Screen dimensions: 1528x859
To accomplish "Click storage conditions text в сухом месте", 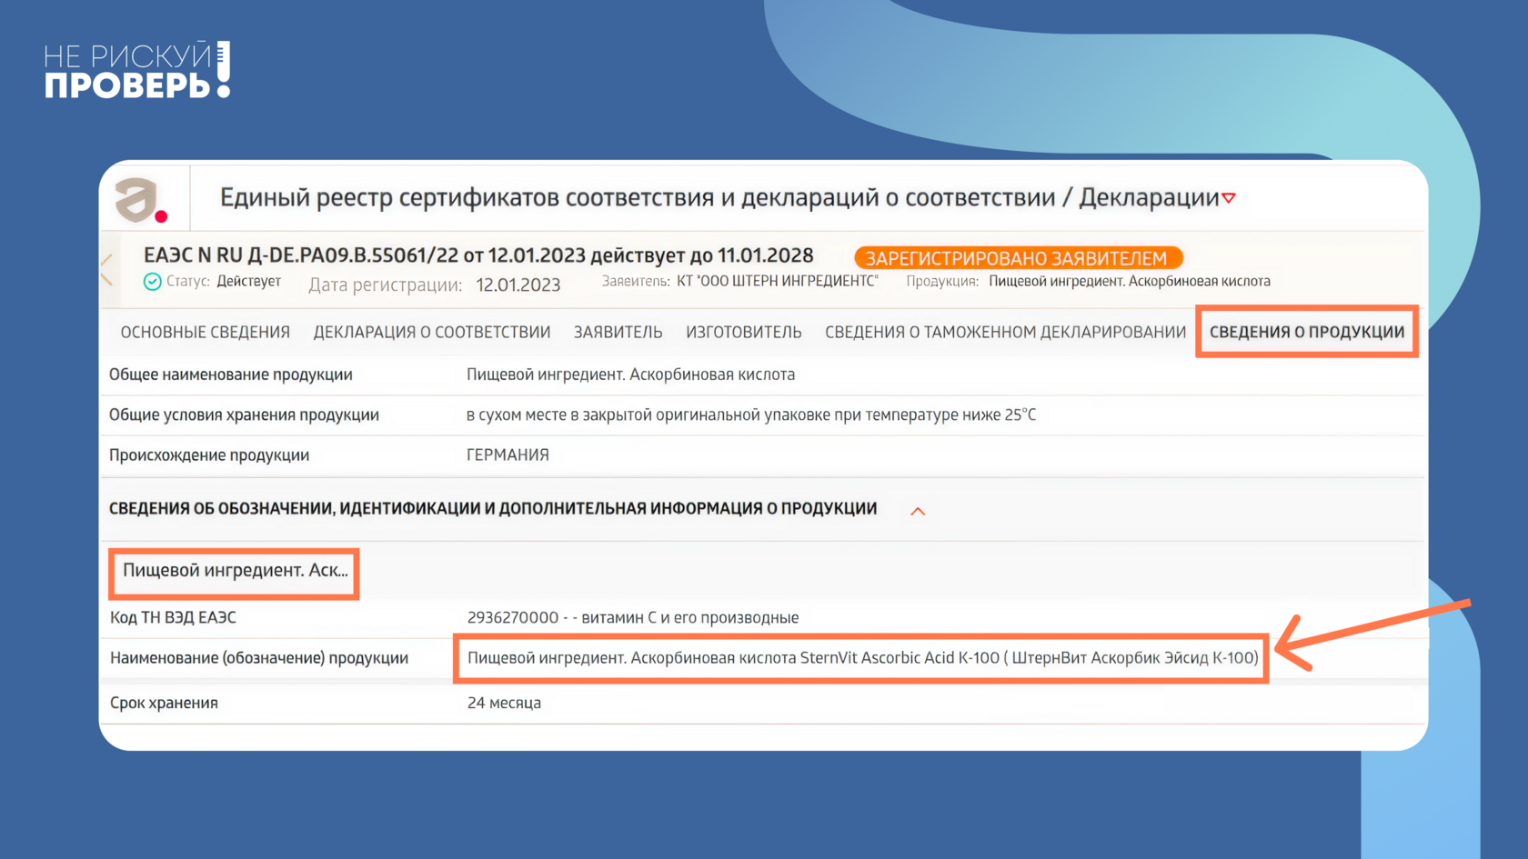I will pyautogui.click(x=751, y=415).
